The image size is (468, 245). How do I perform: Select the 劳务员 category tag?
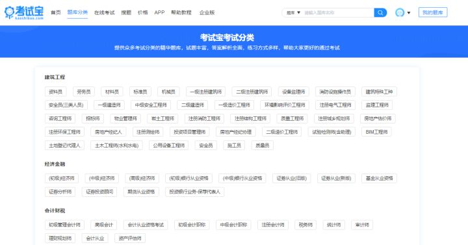click(84, 92)
